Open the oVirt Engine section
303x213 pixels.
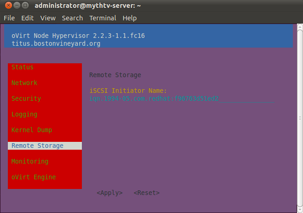pos(34,177)
